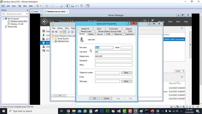Open the VMware Tabs menu
202x114 pixels.
(x=25, y=6)
